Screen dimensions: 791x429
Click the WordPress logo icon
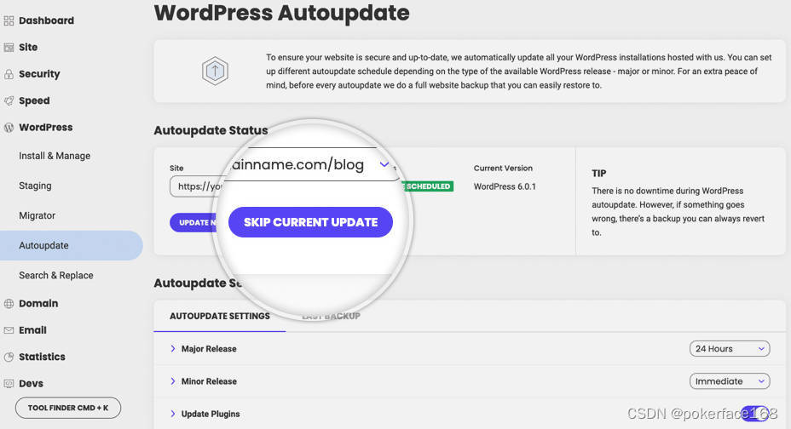9,128
